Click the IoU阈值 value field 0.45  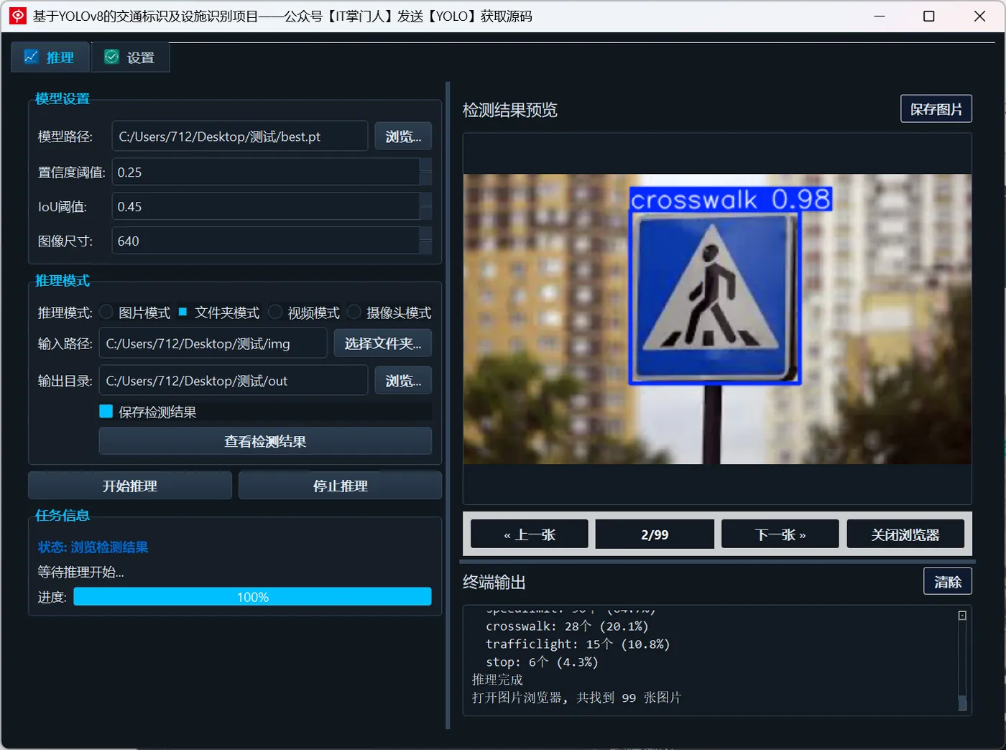point(266,207)
